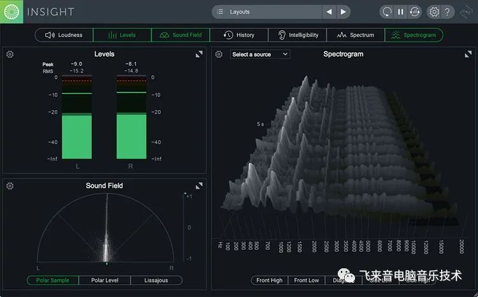478x297 pixels.
Task: Click the 20000 frequency axis label
Action: [461, 247]
